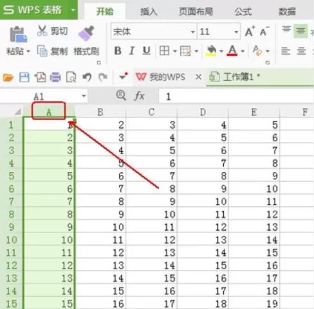This screenshot has width=314, height=309.
Task: Click the draw border table icon
Action: pos(185,51)
